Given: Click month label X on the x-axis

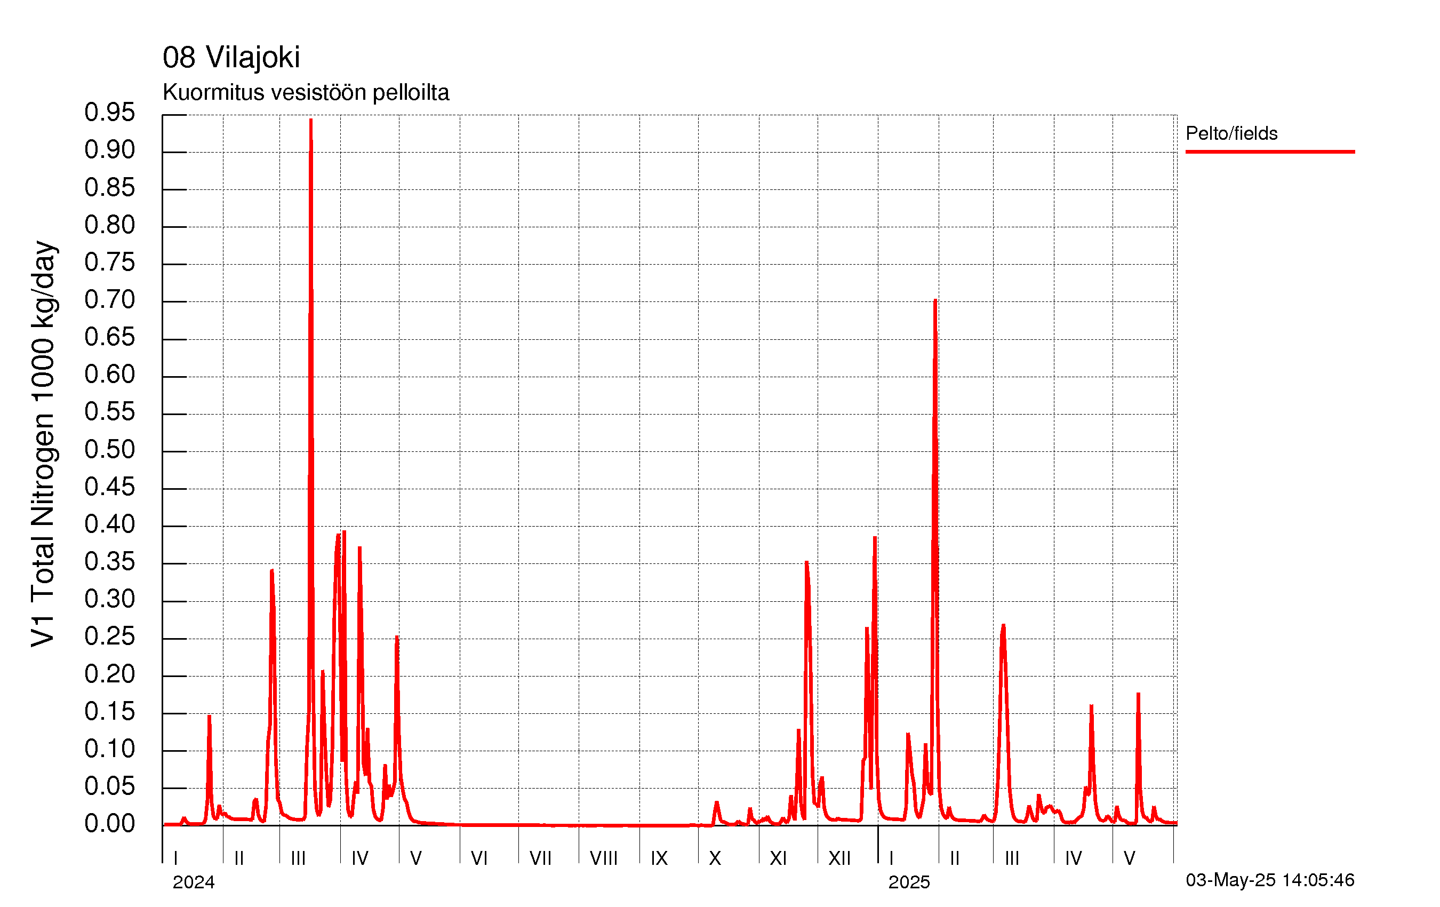Looking at the screenshot, I should pos(715,858).
